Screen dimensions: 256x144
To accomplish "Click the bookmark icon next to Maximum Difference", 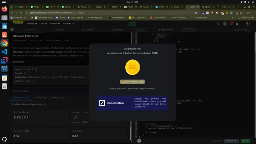I will (x=38, y=36).
